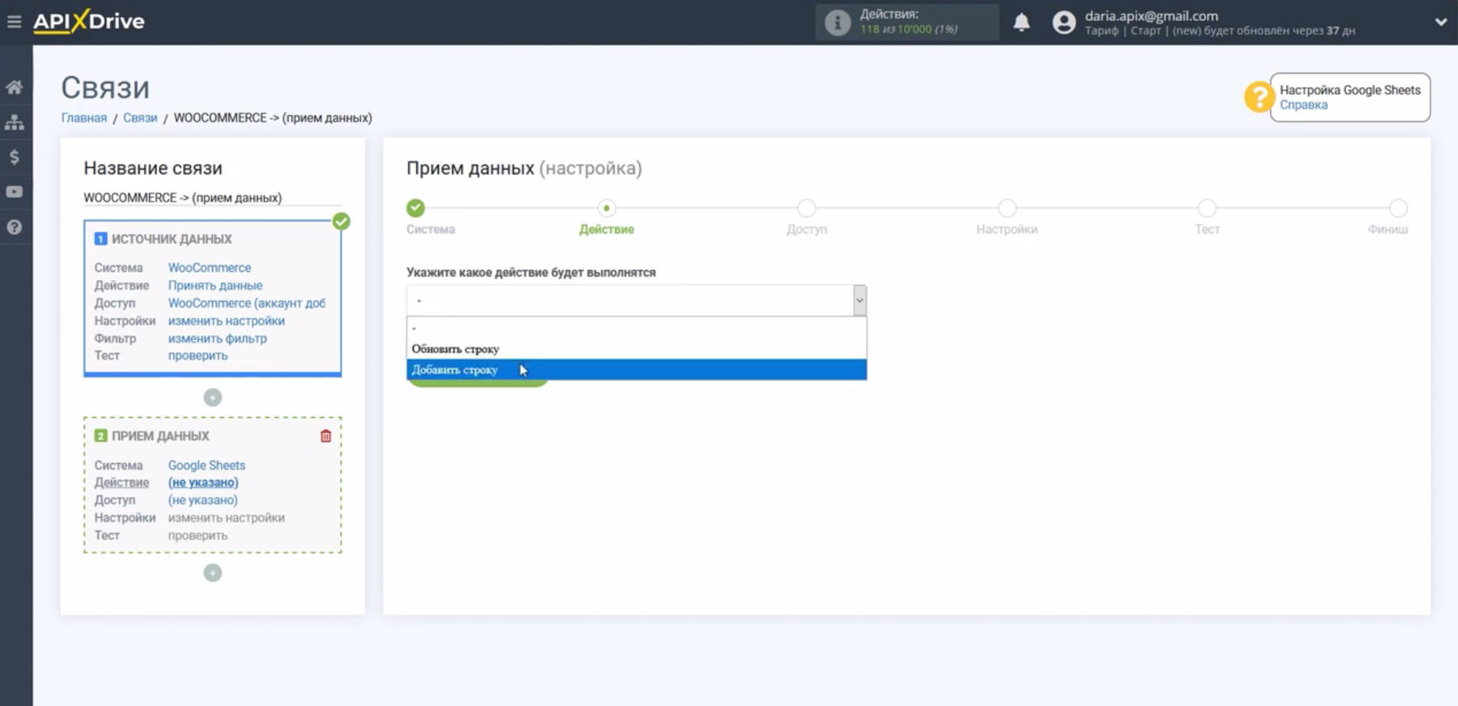
Task: Open the billing dollar icon in sidebar
Action: (15, 157)
